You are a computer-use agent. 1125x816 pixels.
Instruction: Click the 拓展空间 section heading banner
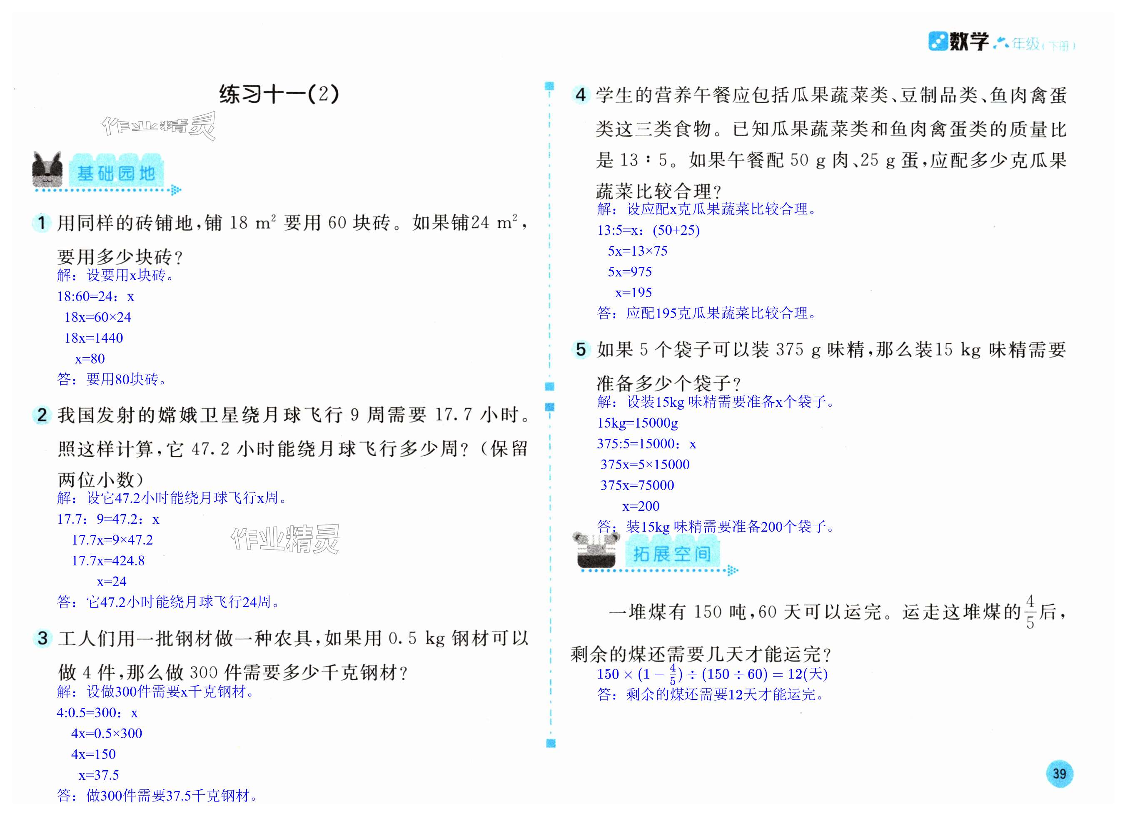click(x=672, y=554)
